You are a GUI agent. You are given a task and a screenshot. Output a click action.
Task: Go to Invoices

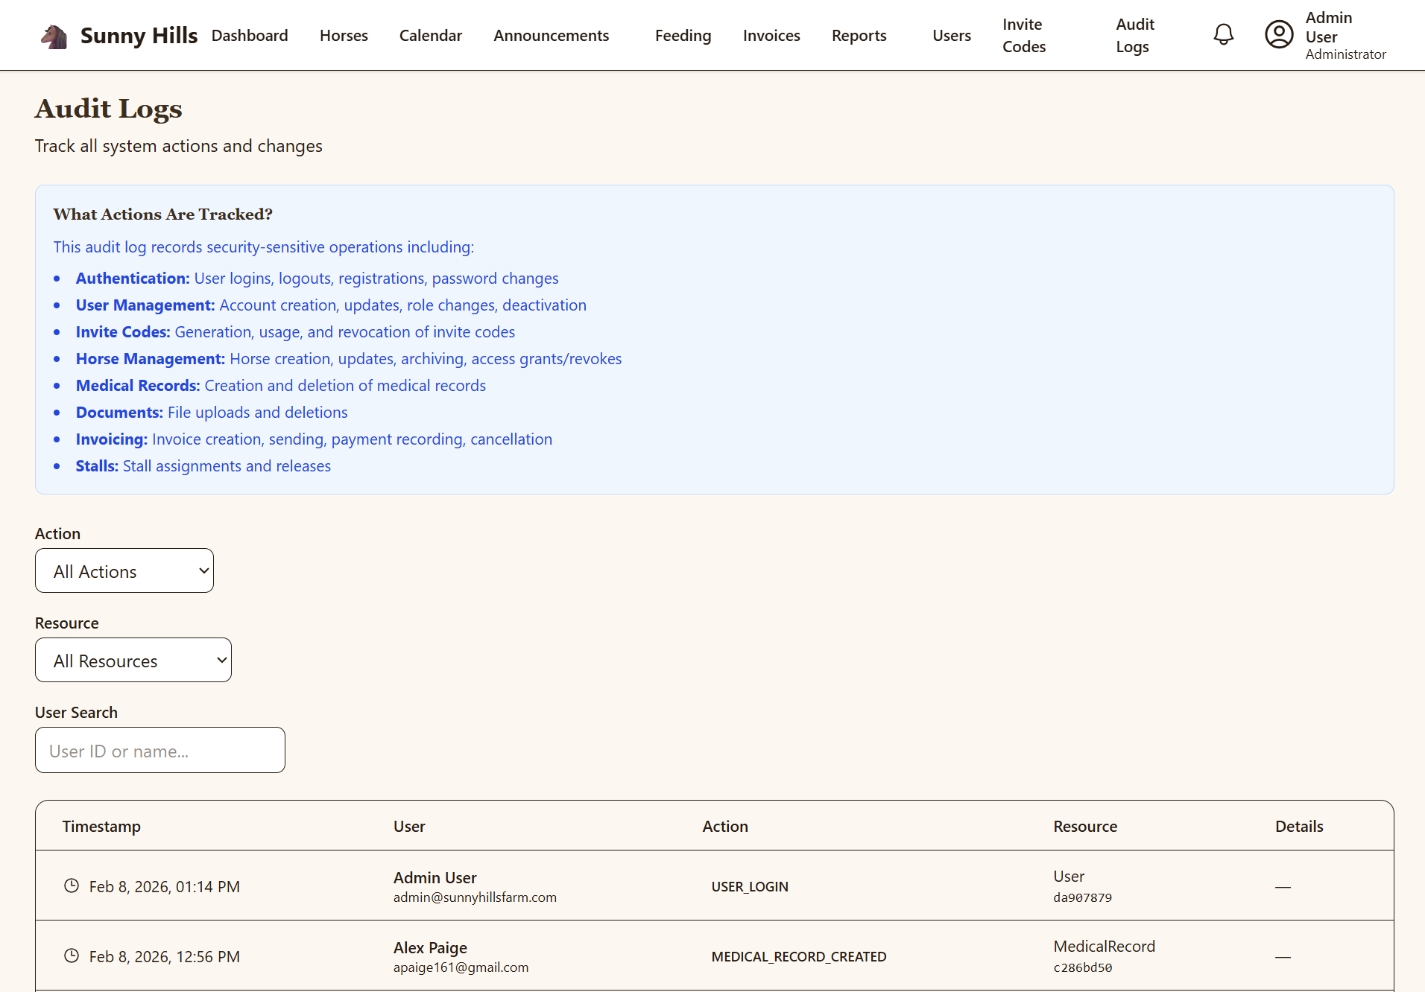[771, 35]
